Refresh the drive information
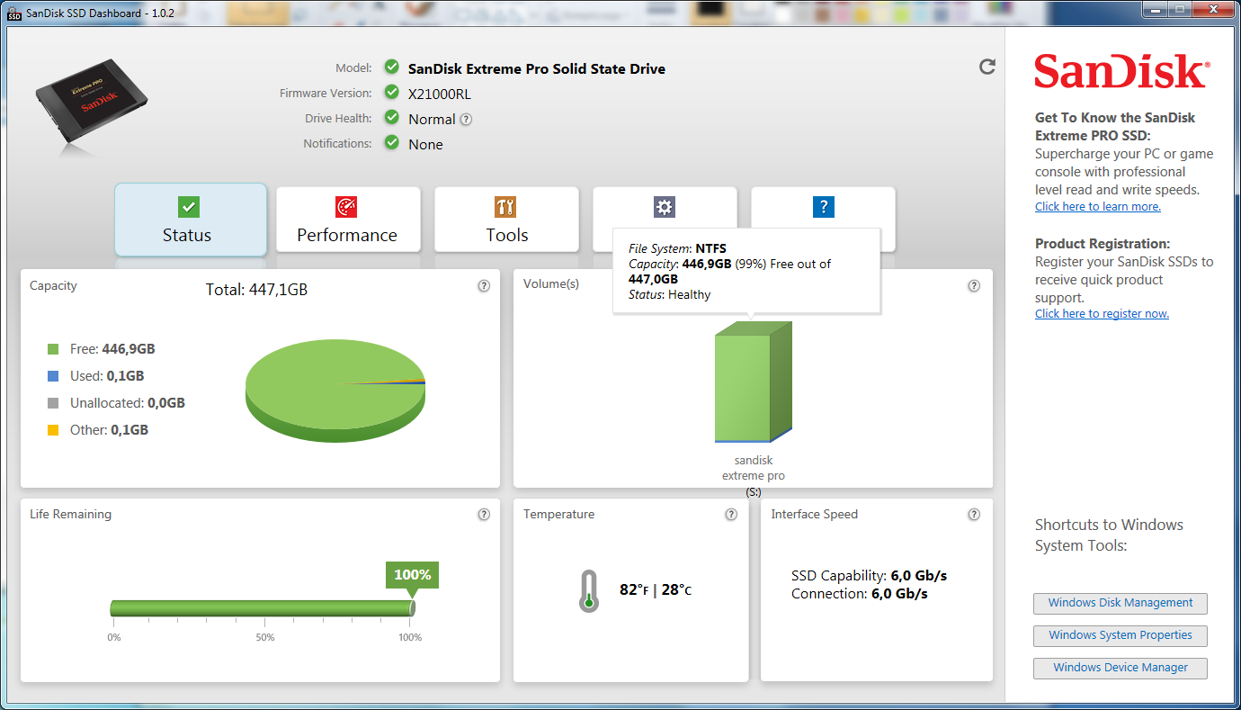 click(x=987, y=67)
